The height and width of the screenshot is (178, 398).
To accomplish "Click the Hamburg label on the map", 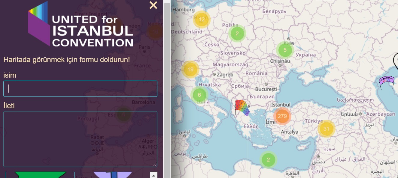I will coord(183,10).
